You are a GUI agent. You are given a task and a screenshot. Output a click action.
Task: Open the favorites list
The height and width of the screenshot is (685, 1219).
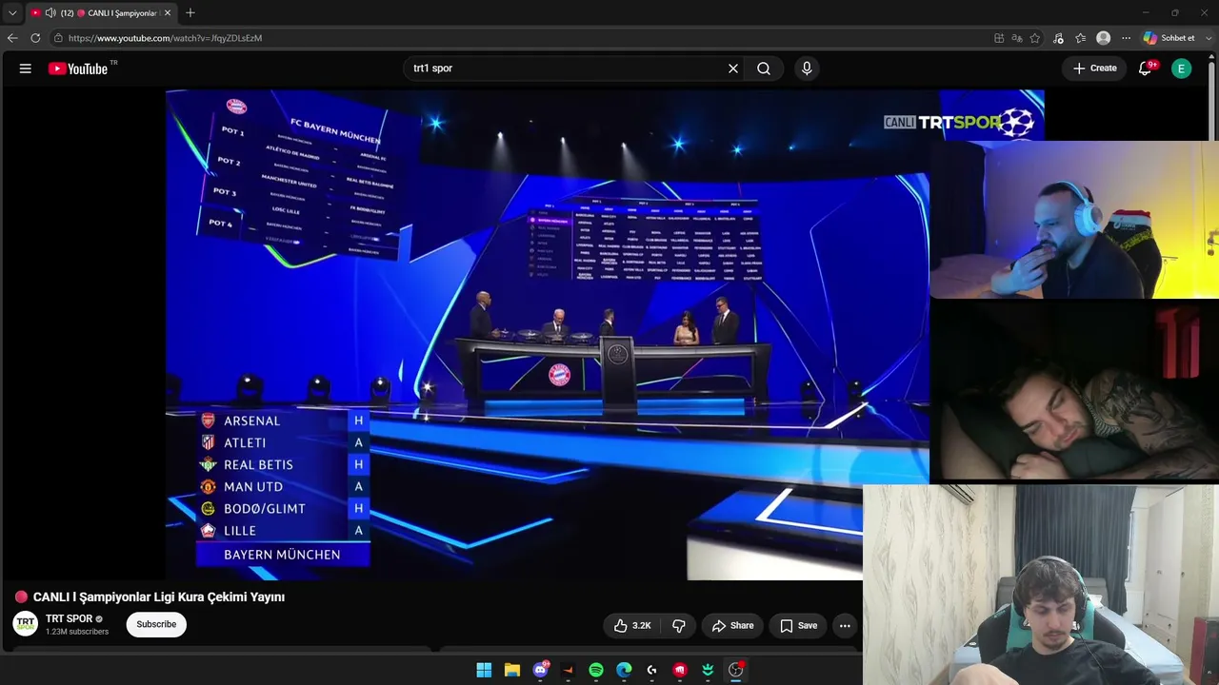pos(1081,38)
